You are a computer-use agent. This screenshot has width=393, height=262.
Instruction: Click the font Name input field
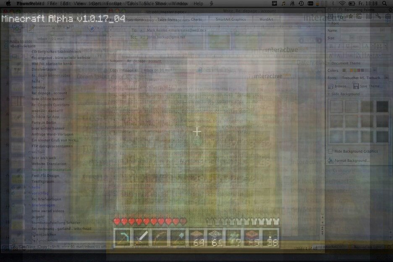(360, 30)
